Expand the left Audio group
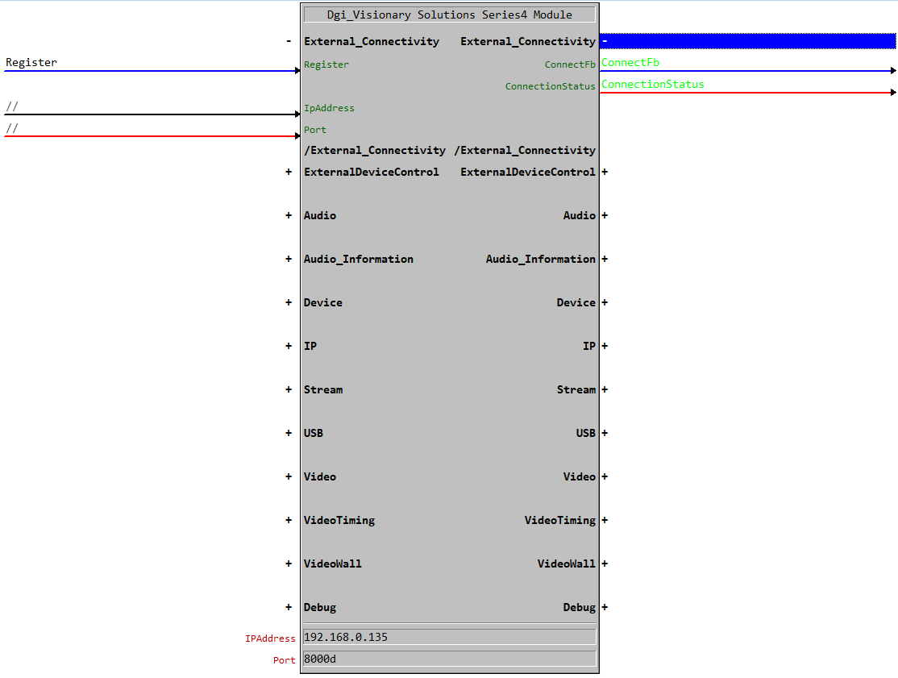The image size is (898, 678). click(289, 215)
